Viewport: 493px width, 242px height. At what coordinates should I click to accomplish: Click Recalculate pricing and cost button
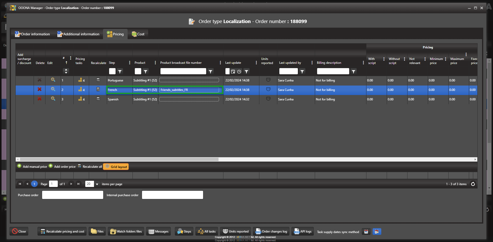pyautogui.click(x=62, y=232)
